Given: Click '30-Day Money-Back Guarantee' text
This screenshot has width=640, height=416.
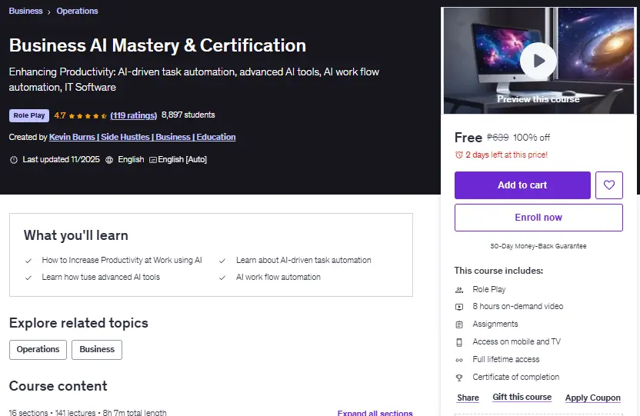Looking at the screenshot, I should click(x=538, y=246).
